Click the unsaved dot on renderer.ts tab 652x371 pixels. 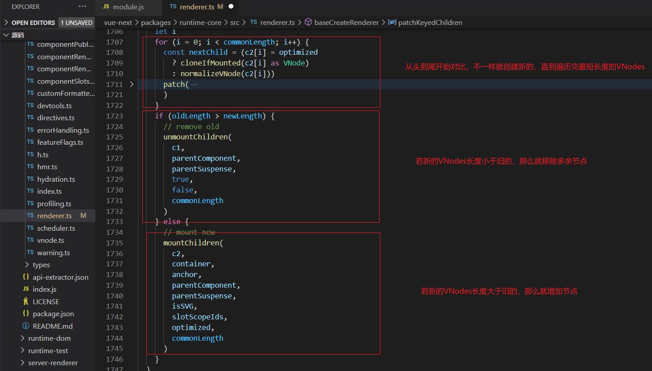231,7
